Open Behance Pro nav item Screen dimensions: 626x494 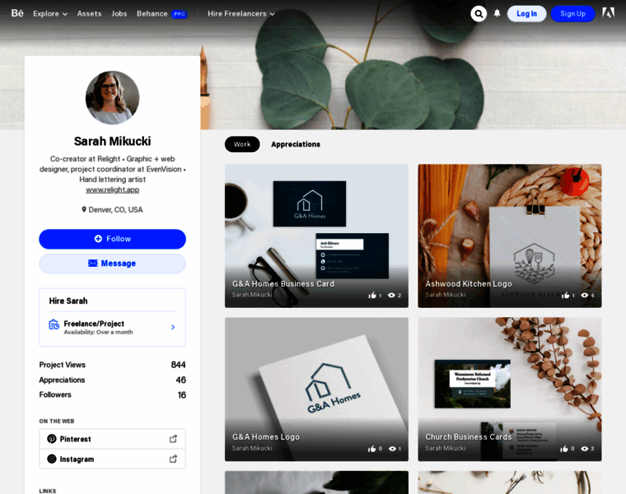tap(162, 13)
